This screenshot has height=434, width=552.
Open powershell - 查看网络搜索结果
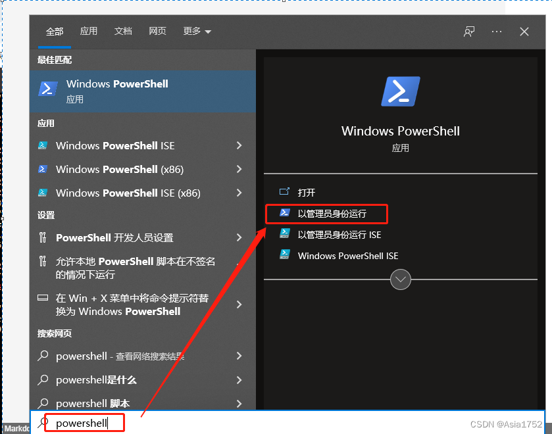[143, 356]
